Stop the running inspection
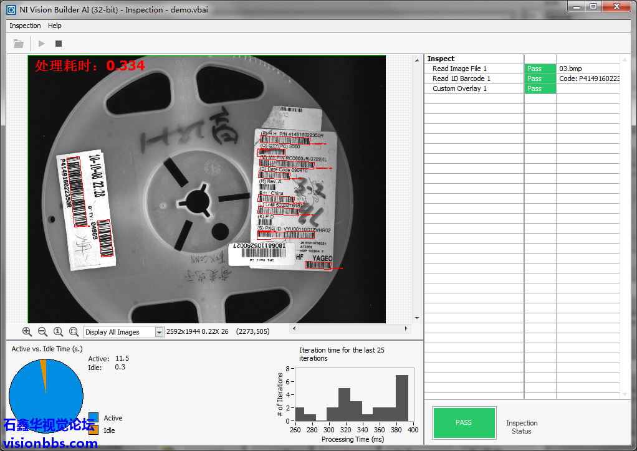Viewport: 637px width, 451px height. click(x=59, y=44)
